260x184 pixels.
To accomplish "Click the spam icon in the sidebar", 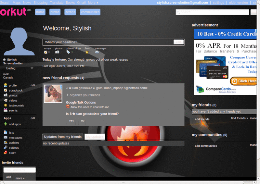I will coord(6,153).
